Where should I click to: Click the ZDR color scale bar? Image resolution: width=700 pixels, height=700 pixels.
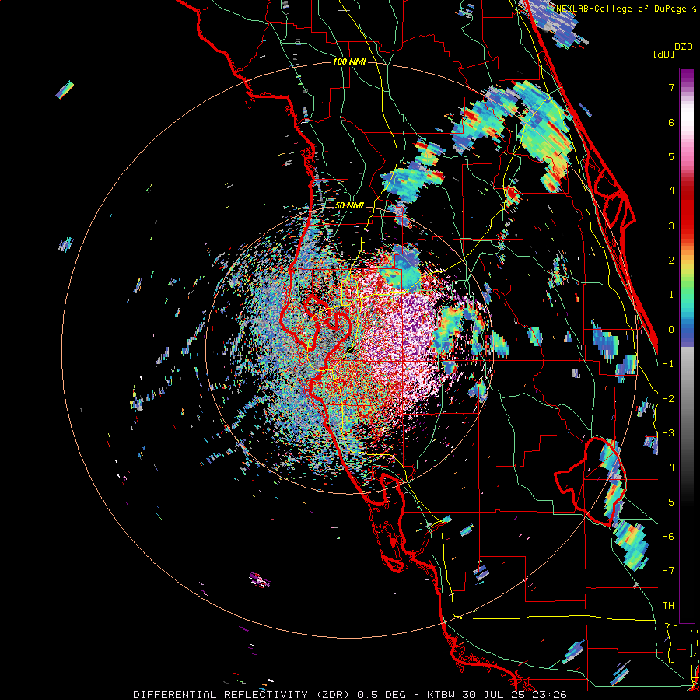(687, 345)
